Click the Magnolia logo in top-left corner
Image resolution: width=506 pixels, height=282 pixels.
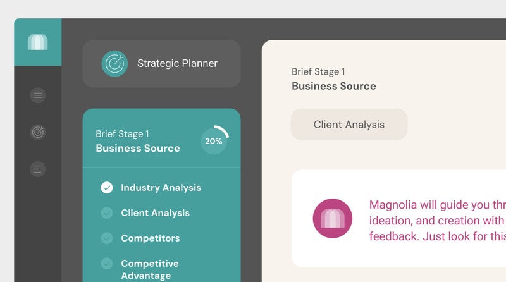[x=37, y=42]
